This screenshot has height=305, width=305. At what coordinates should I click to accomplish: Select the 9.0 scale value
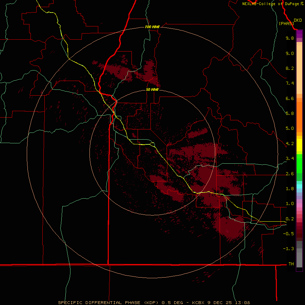290,53
